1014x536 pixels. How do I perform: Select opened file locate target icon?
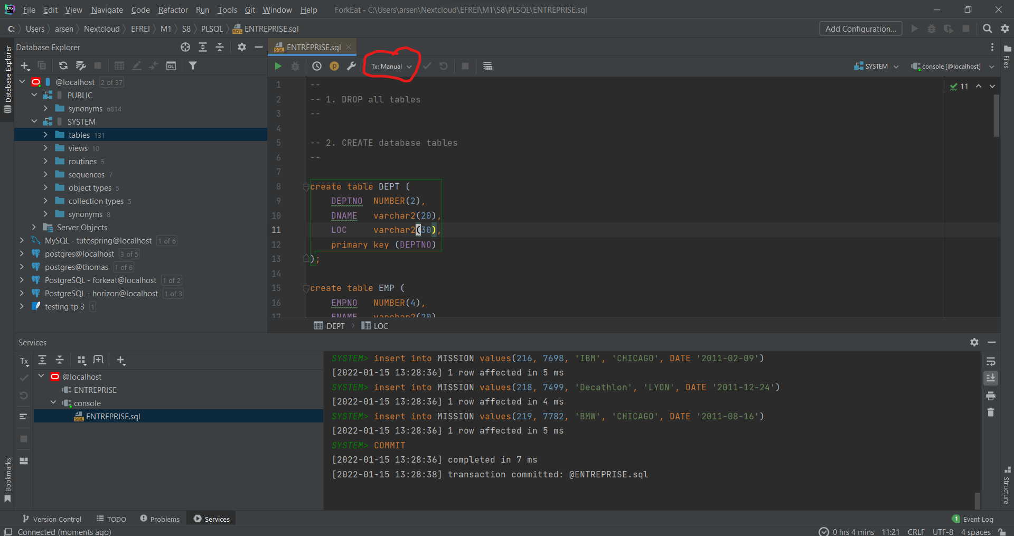pyautogui.click(x=185, y=47)
